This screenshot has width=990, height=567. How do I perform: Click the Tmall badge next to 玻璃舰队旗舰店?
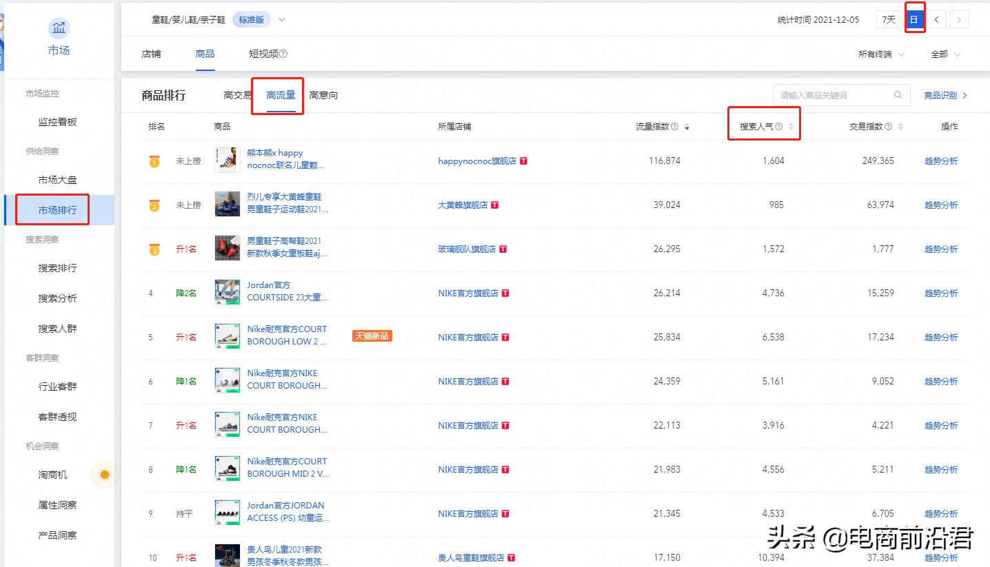point(503,249)
